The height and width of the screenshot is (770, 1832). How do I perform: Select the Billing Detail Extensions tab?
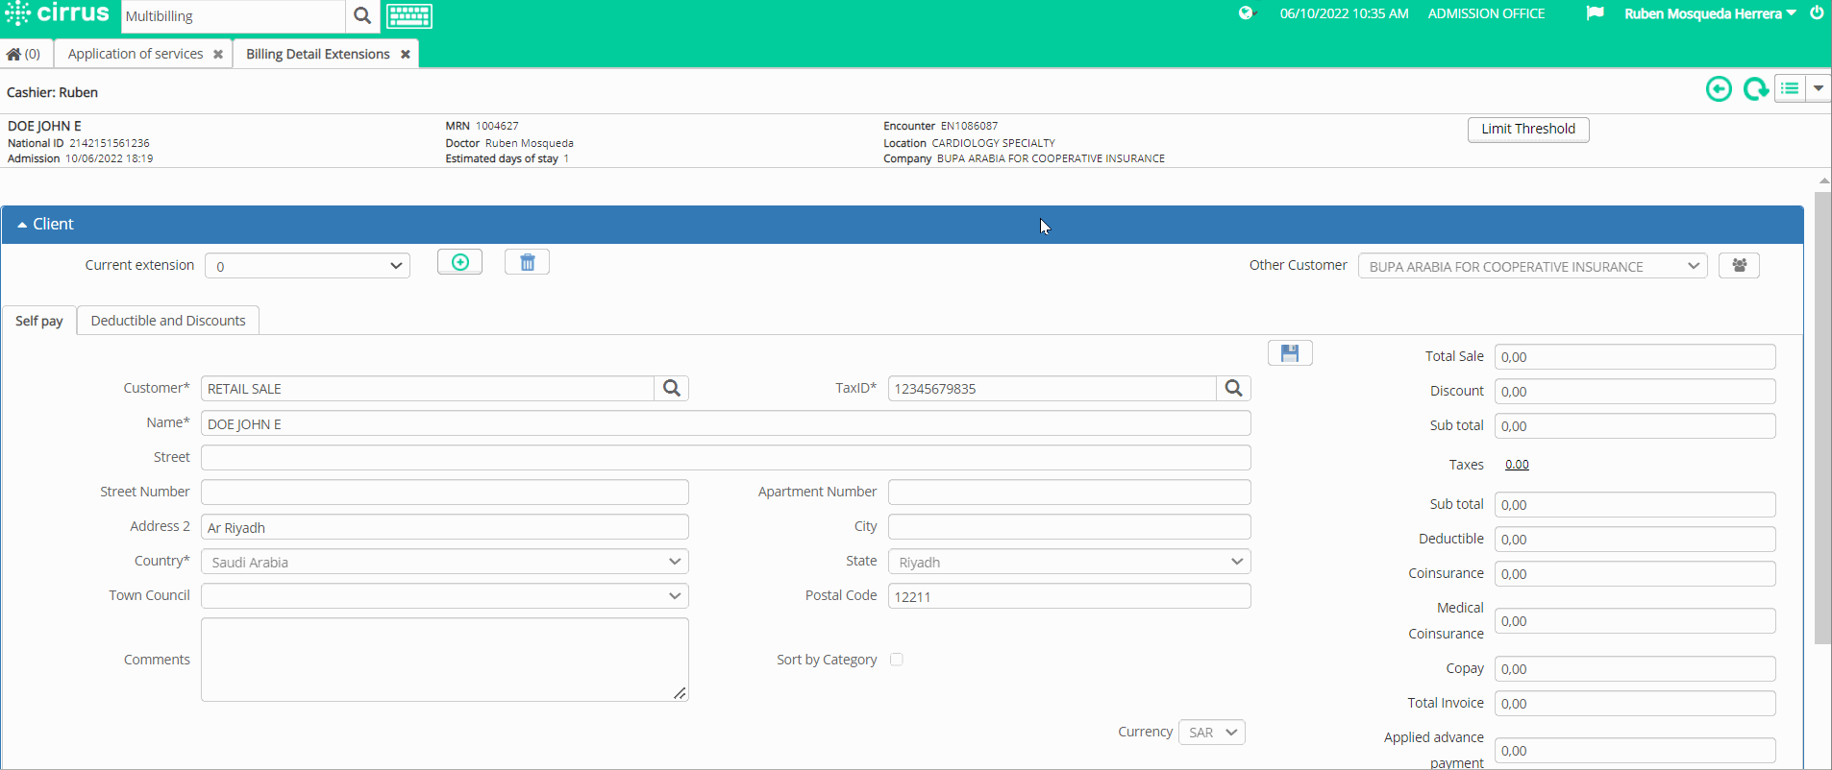[318, 54]
